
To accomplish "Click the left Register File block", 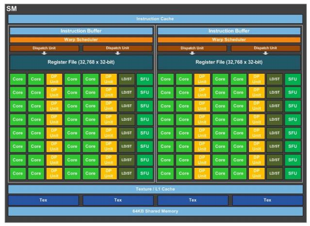I will click(81, 62).
